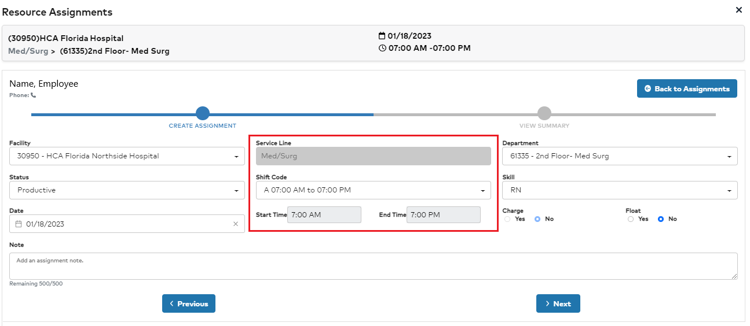The image size is (750, 326).
Task: Click into the assignment Note text area
Action: 373,266
